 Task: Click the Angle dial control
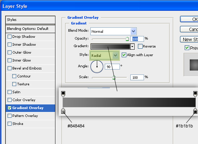coord(97,67)
